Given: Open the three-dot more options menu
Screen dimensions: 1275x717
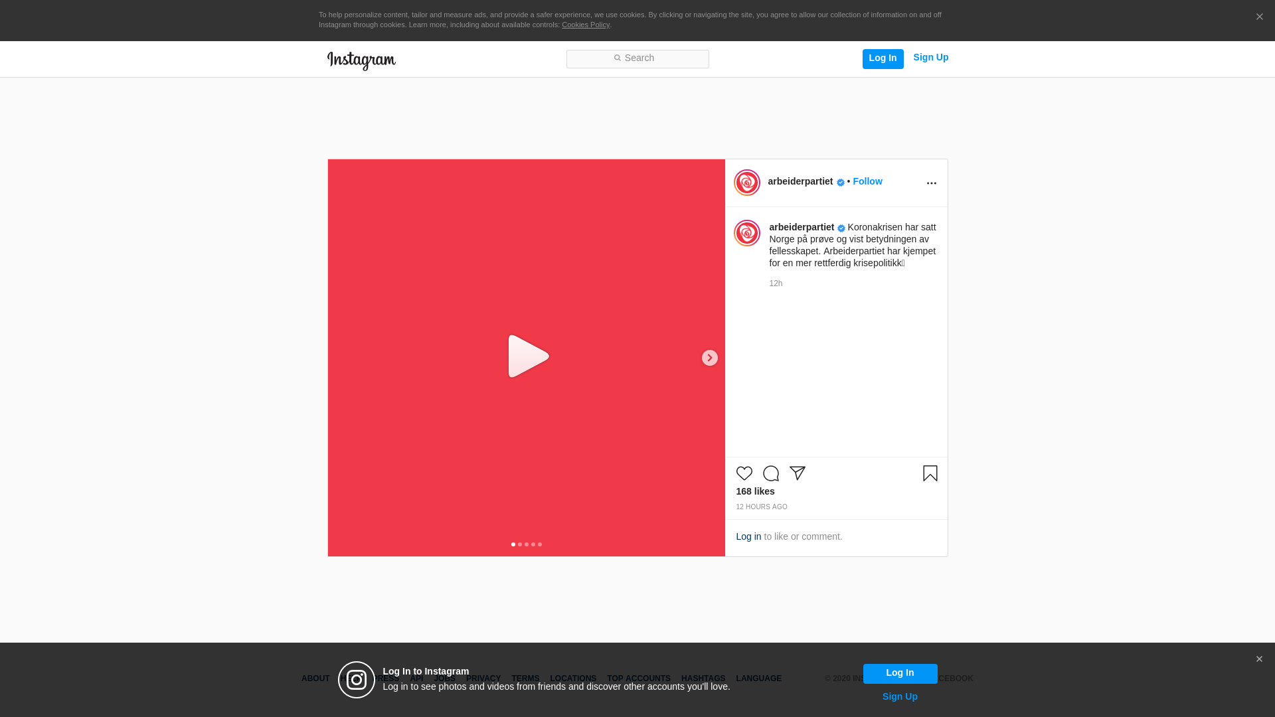Looking at the screenshot, I should point(931,183).
